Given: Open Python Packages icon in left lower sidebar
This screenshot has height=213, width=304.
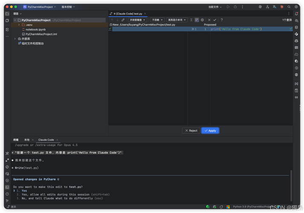Looking at the screenshot, I should (7, 174).
